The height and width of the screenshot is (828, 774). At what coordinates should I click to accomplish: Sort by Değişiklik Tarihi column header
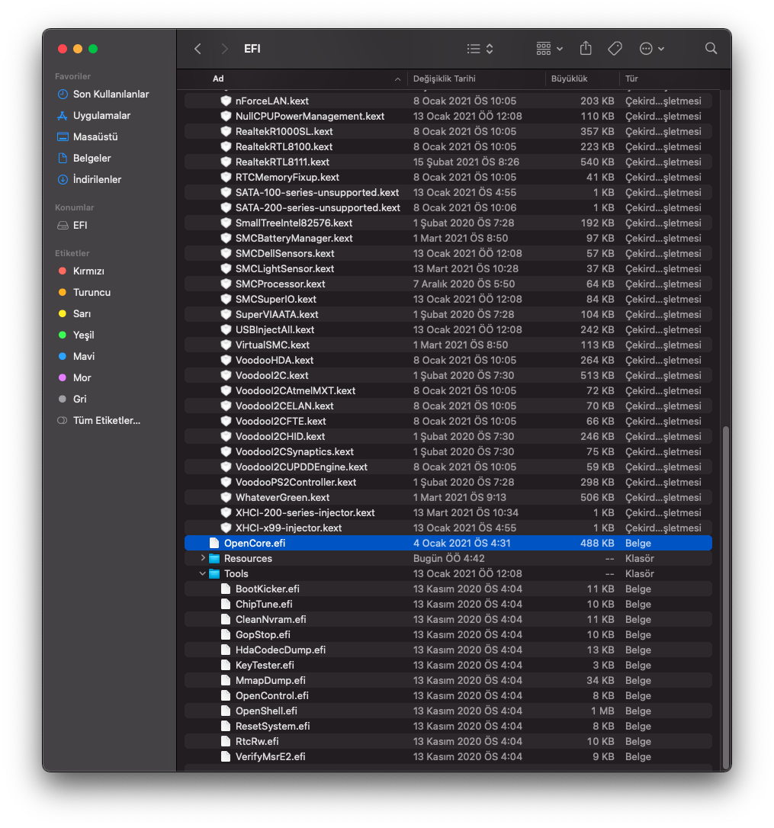coord(445,79)
